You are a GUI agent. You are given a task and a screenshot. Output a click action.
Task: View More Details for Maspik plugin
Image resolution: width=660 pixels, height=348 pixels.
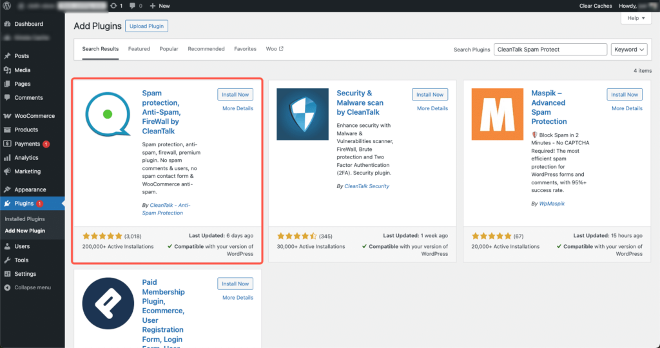pyautogui.click(x=626, y=108)
